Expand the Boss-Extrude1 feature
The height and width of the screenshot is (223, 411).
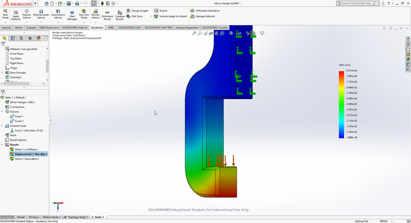(3, 73)
